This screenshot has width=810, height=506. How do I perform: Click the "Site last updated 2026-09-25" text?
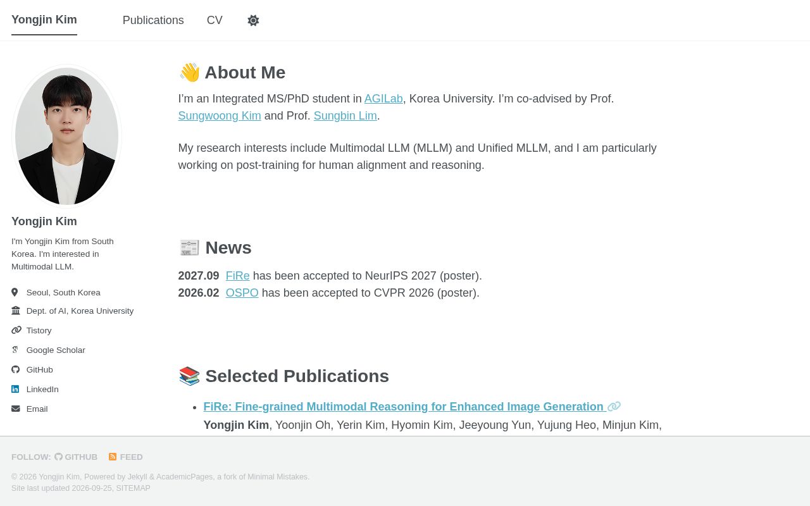point(61,488)
